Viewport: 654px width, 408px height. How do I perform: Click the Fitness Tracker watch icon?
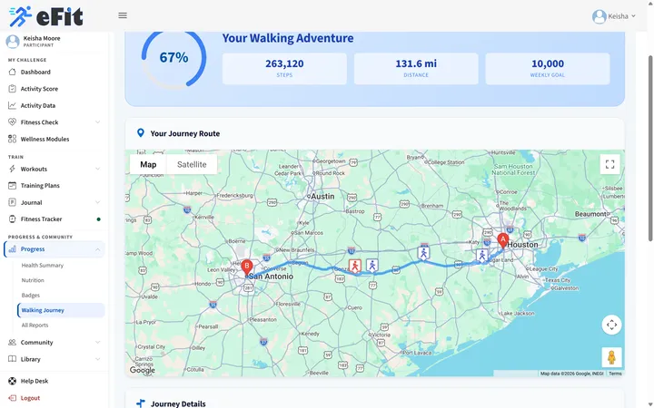(x=12, y=219)
